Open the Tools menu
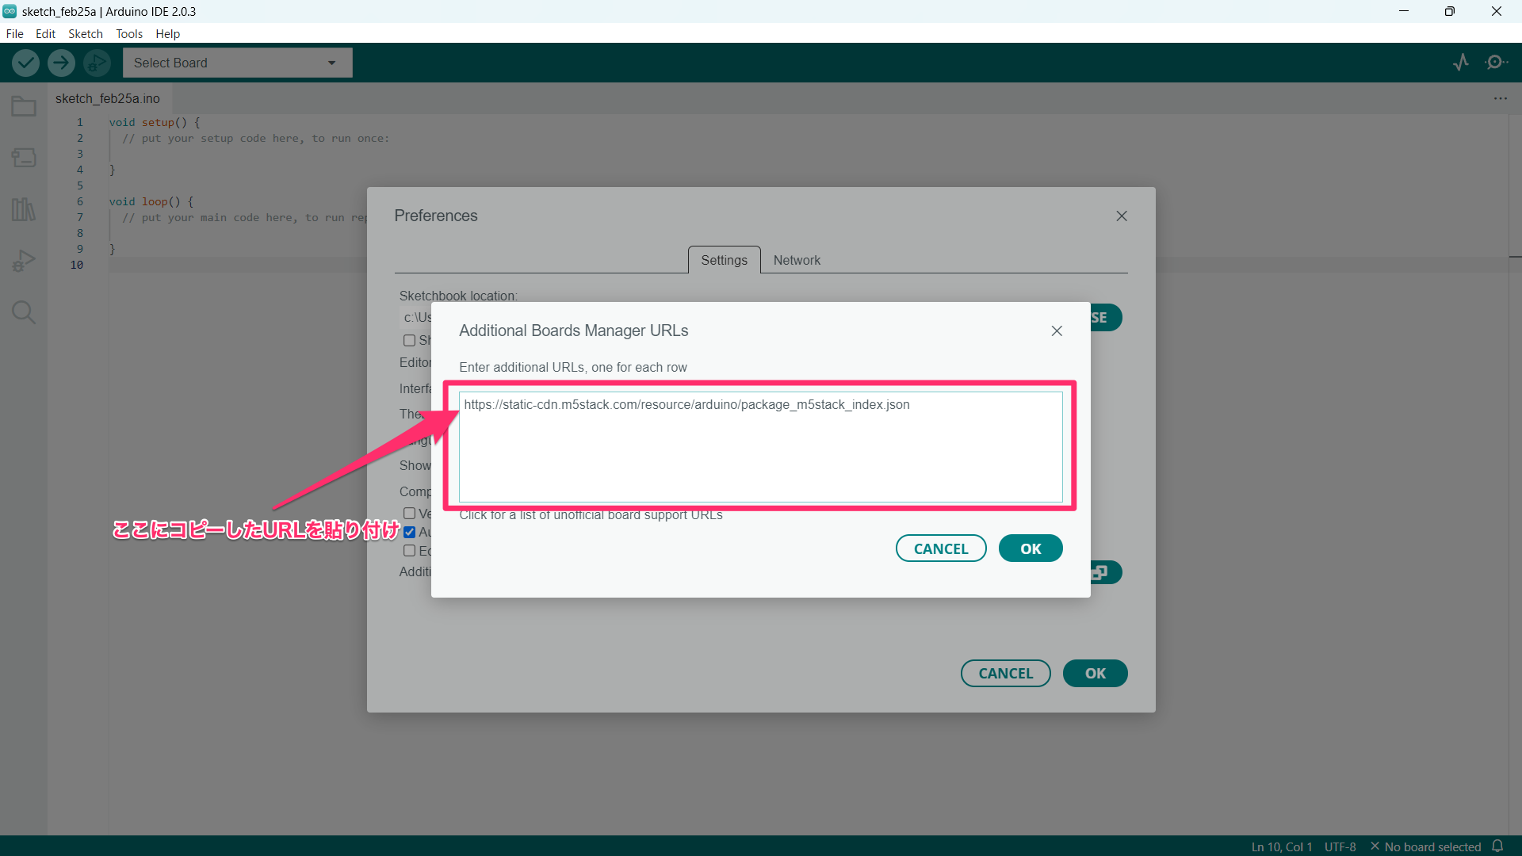The image size is (1522, 856). pyautogui.click(x=128, y=33)
